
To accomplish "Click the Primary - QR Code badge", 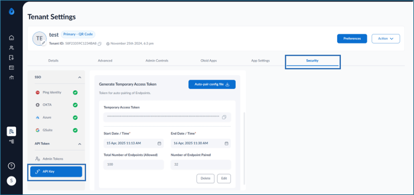I will coord(78,34).
